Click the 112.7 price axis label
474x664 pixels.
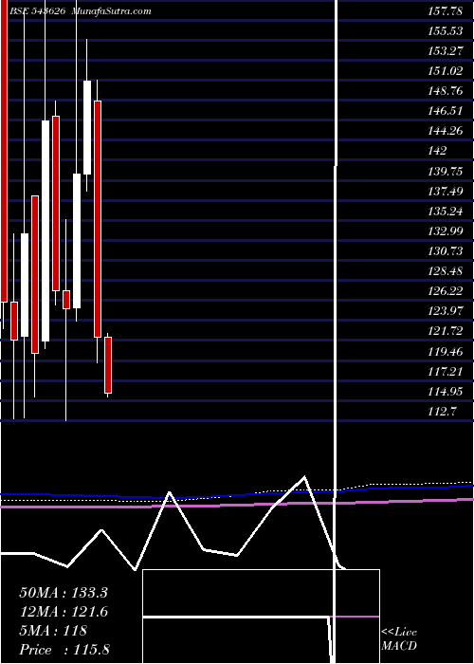click(x=442, y=411)
